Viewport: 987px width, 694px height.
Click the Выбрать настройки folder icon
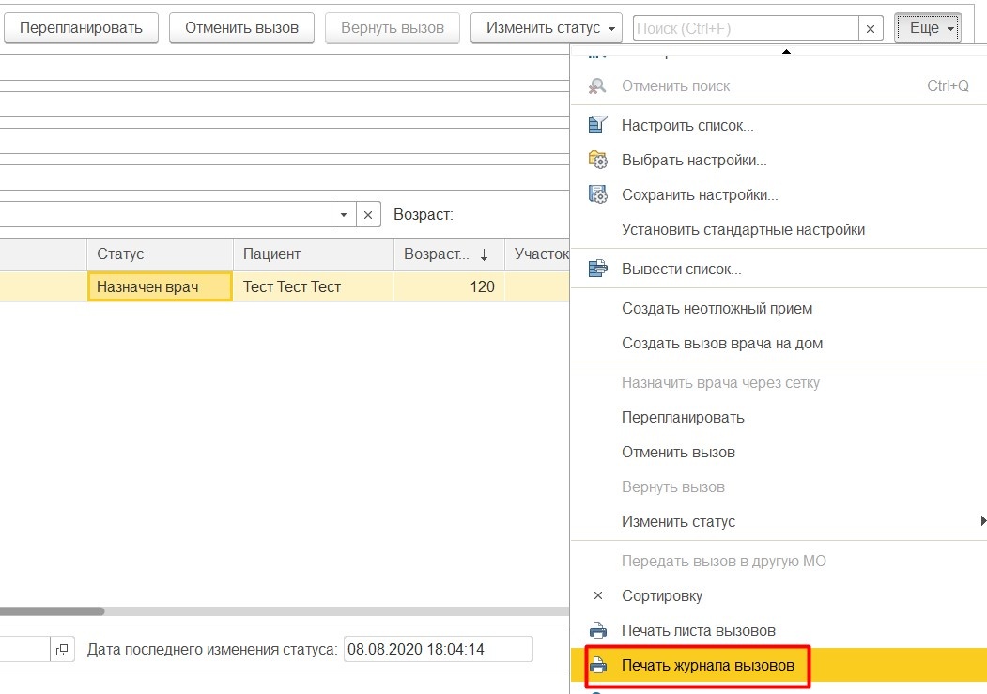(x=597, y=160)
